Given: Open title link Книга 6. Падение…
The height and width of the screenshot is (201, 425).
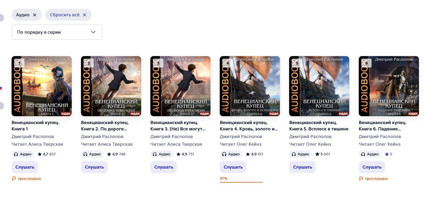Looking at the screenshot, I should pyautogui.click(x=383, y=126).
